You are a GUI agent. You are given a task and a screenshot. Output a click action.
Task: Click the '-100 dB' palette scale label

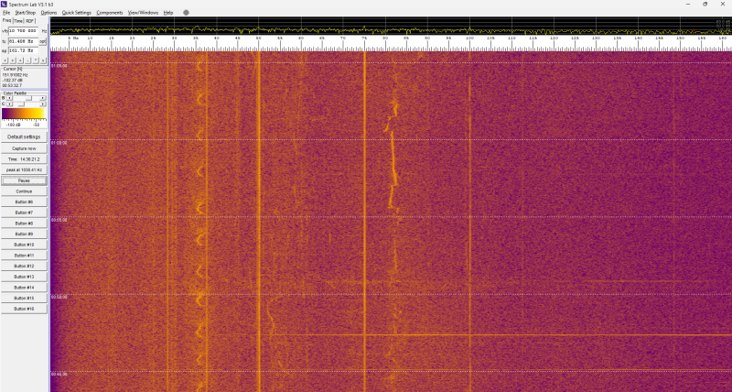point(14,125)
